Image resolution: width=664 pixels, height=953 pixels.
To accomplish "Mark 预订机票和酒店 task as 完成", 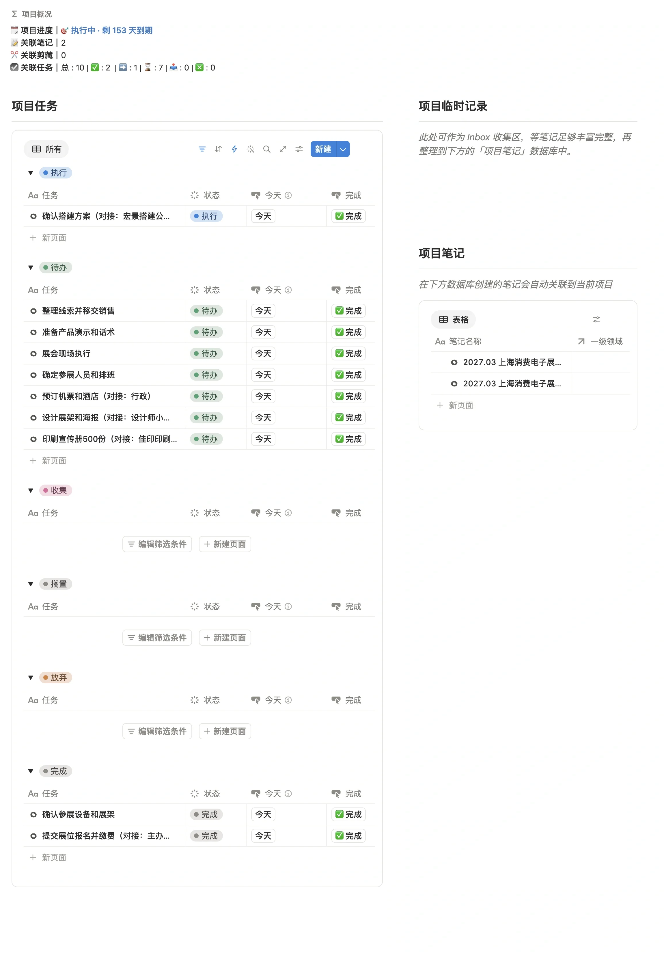I will [x=349, y=397].
